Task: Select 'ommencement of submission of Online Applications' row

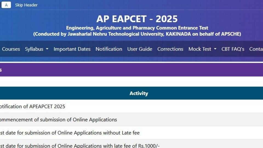Action: tap(131, 119)
